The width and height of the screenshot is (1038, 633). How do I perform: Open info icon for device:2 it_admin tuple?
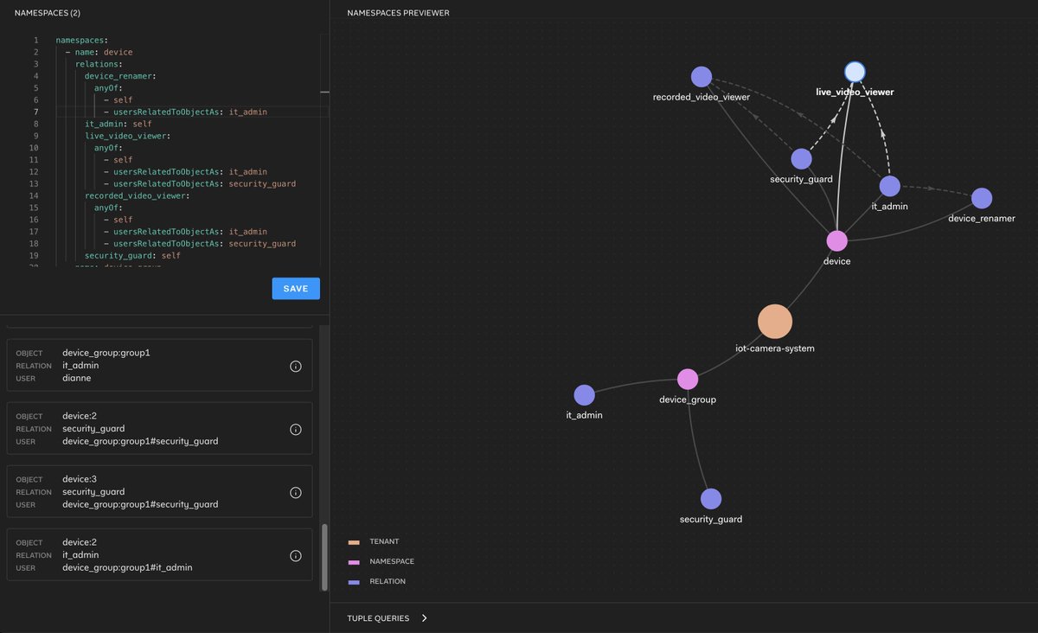[x=295, y=556]
